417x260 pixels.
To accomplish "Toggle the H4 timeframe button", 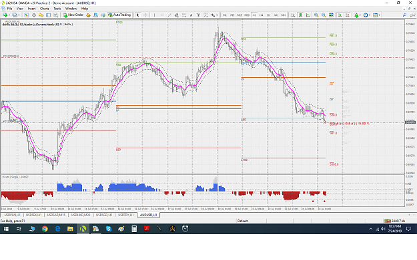I will click(x=261, y=15).
